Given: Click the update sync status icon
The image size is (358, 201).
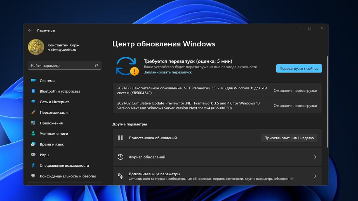Looking at the screenshot, I should tap(127, 66).
